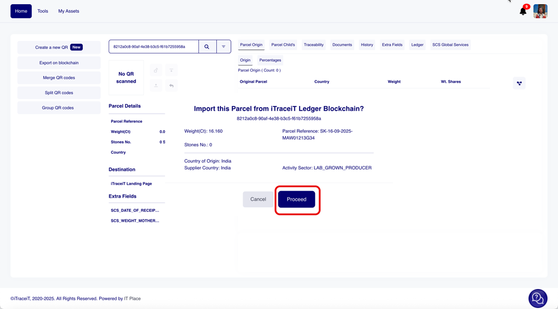The height and width of the screenshot is (309, 558).
Task: Open the Ledger tab
Action: (417, 45)
